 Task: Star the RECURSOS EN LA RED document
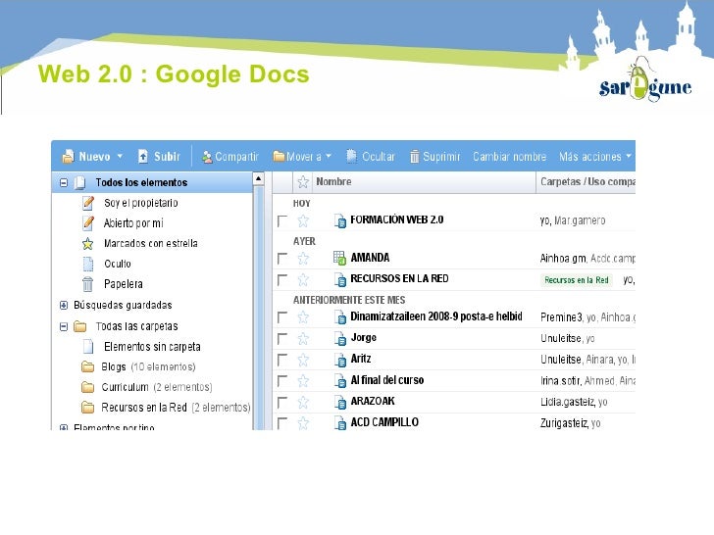point(303,279)
